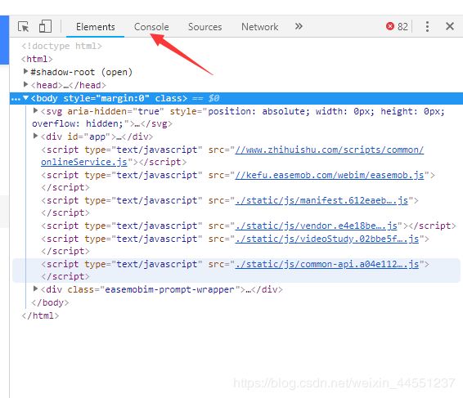463x398 pixels.
Task: Expand the head element node
Action: (25, 85)
